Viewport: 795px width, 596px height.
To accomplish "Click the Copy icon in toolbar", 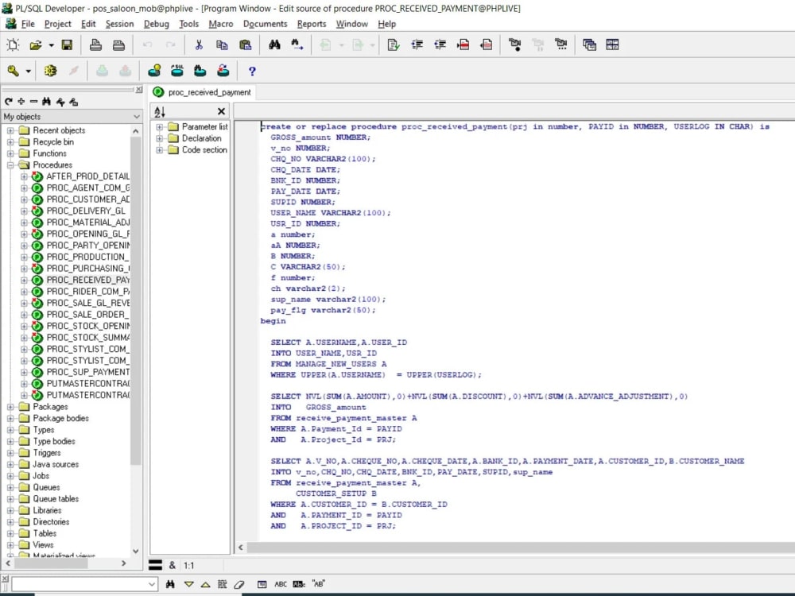I will point(222,45).
